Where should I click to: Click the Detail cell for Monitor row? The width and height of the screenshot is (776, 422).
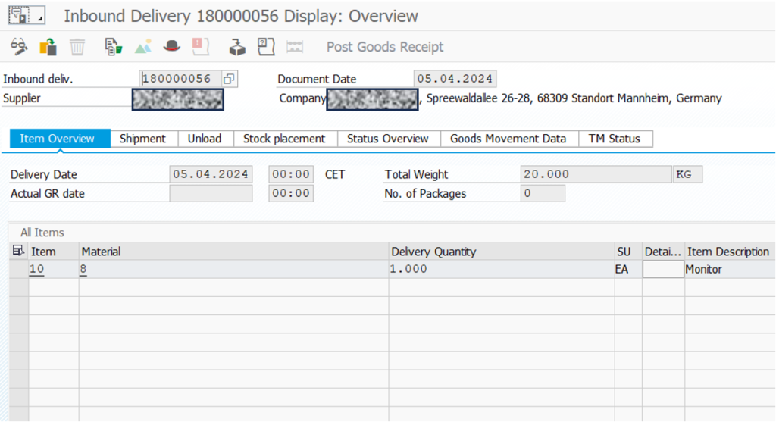[662, 269]
